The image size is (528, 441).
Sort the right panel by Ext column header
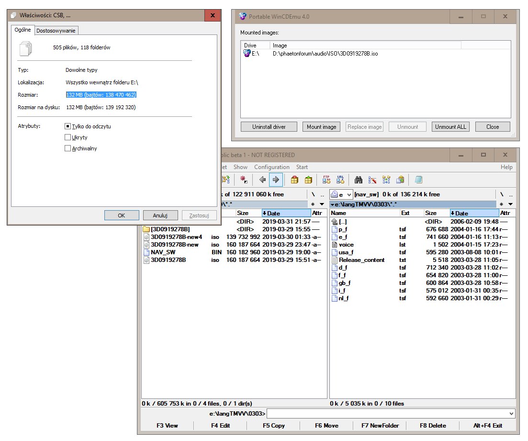(x=412, y=213)
